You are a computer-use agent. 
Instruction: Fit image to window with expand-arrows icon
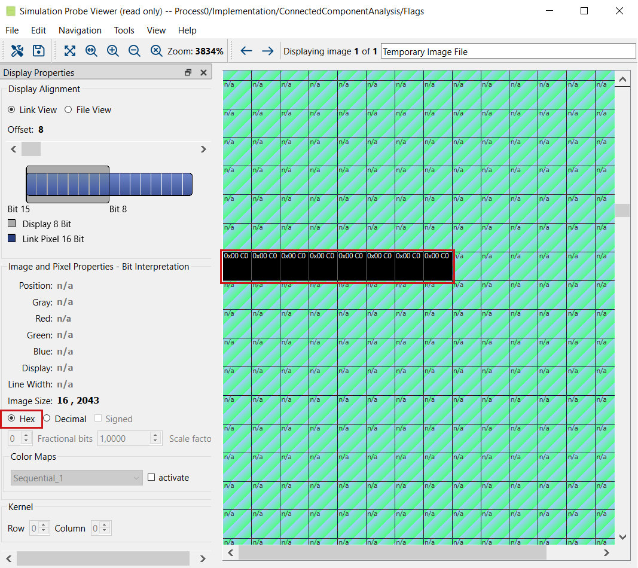[x=70, y=51]
